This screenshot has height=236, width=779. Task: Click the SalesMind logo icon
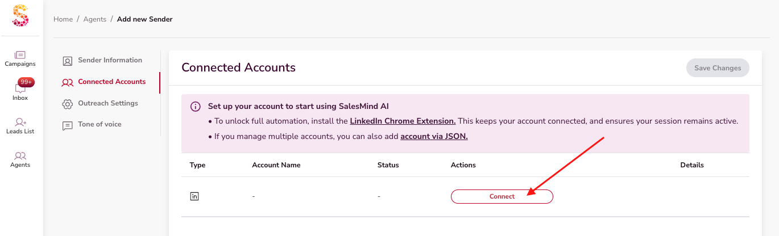(x=20, y=15)
